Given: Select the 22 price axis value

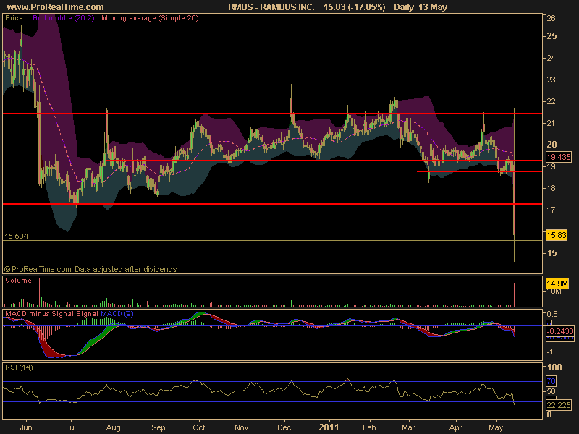Looking at the screenshot, I should click(551, 101).
